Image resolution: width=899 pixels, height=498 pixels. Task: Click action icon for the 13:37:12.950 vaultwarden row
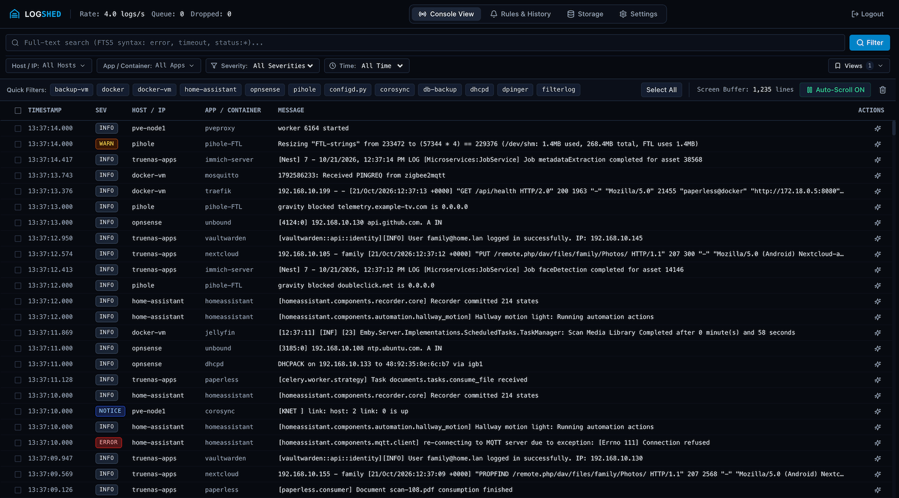(x=878, y=239)
